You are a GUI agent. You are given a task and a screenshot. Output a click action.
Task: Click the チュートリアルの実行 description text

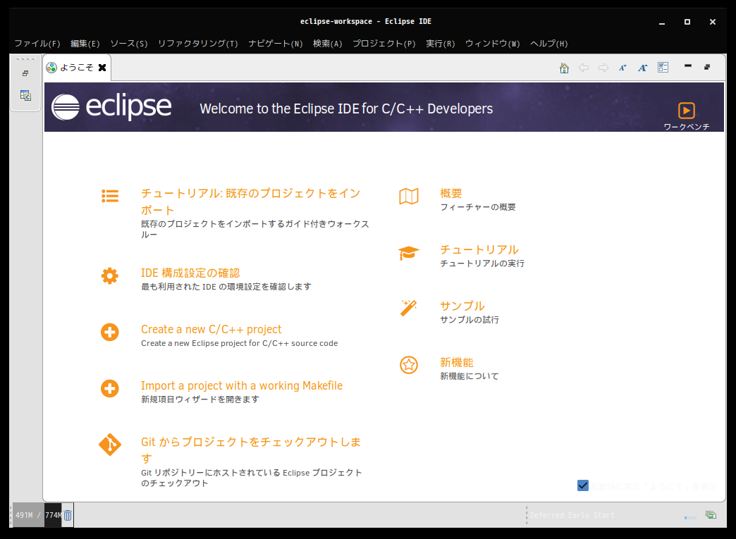pyautogui.click(x=482, y=264)
